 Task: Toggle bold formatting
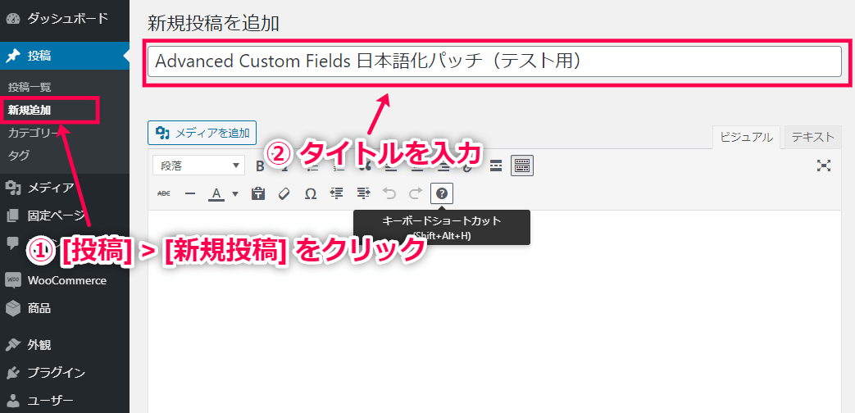tap(260, 166)
